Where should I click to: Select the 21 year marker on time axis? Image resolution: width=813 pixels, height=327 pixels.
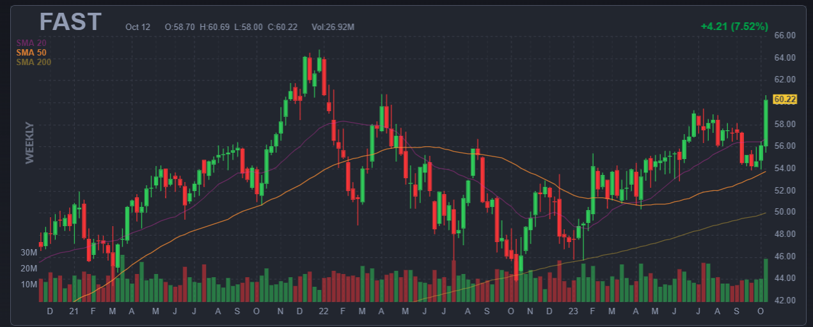tap(74, 311)
